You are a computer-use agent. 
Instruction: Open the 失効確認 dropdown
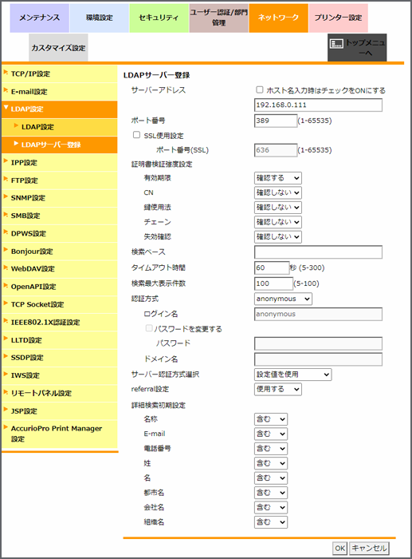[278, 236]
